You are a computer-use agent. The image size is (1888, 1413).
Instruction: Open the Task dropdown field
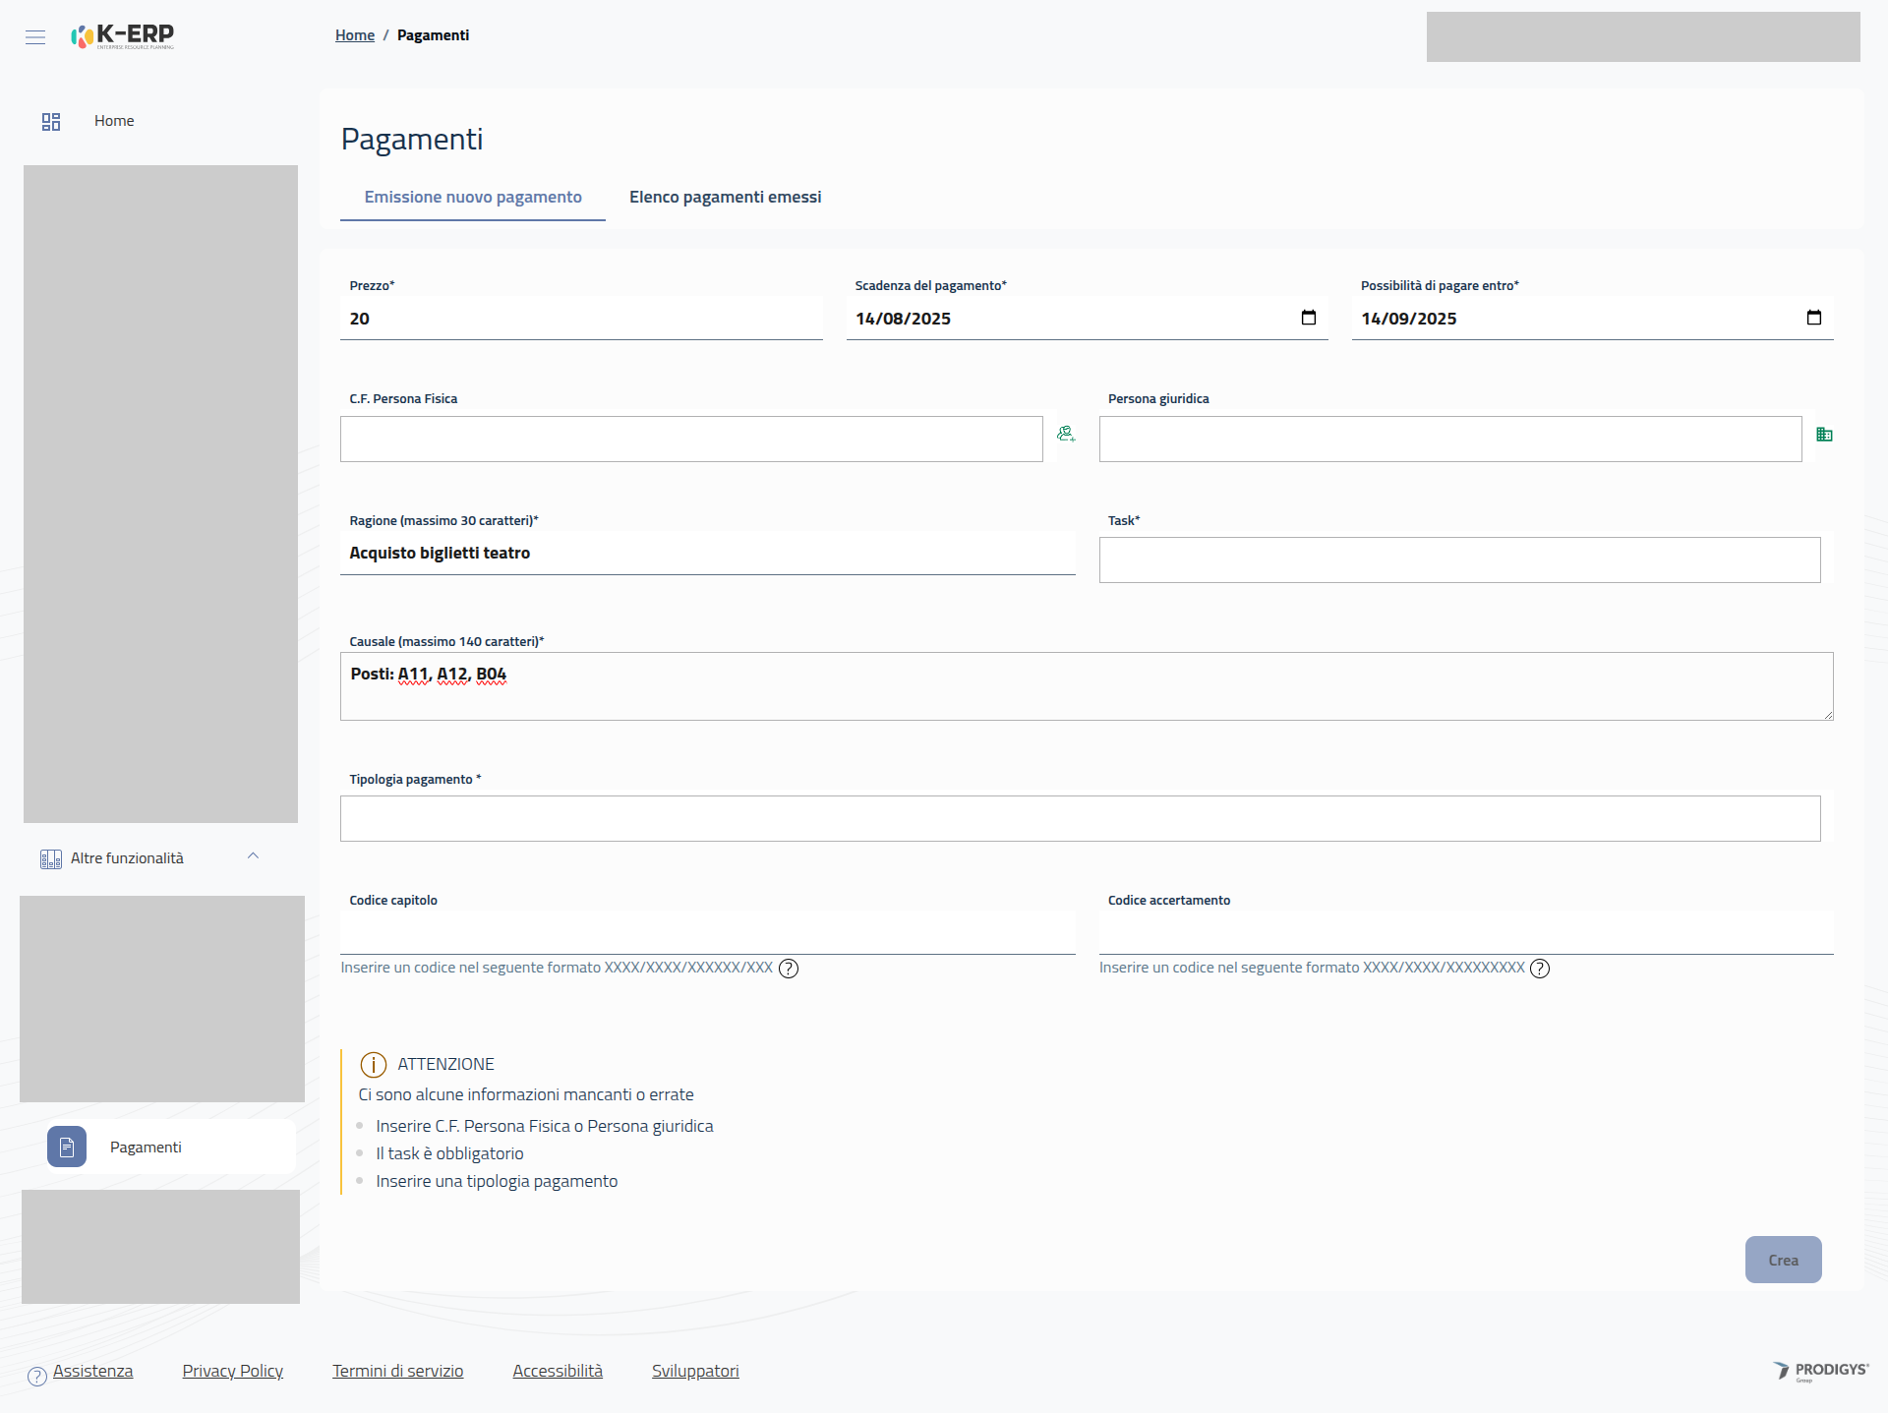coord(1459,559)
